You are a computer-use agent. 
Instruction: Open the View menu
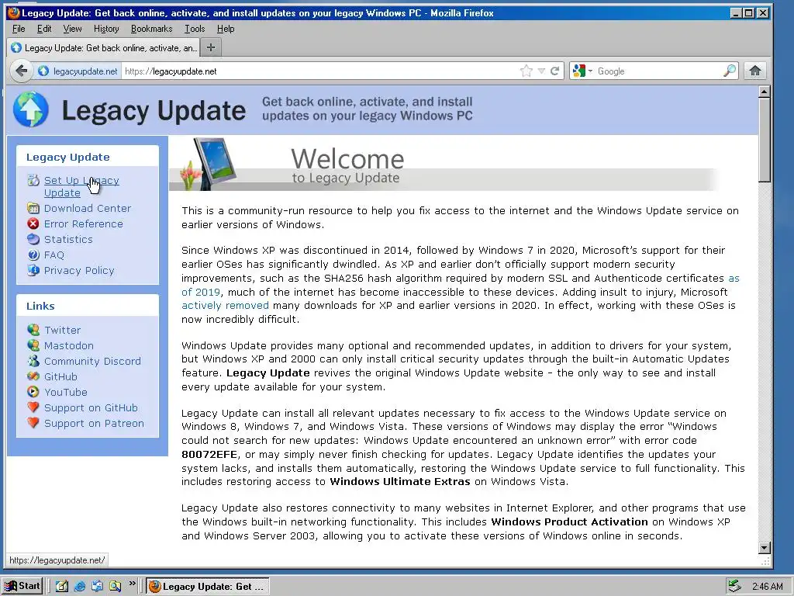pyautogui.click(x=72, y=29)
